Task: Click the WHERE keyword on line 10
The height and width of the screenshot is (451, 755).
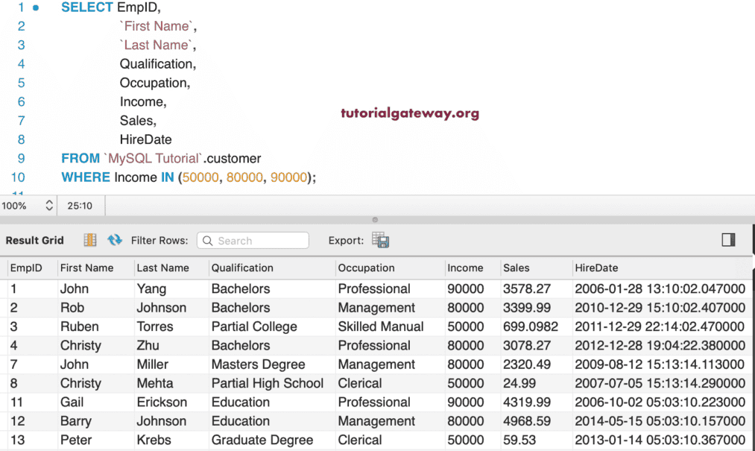Action: pyautogui.click(x=86, y=177)
